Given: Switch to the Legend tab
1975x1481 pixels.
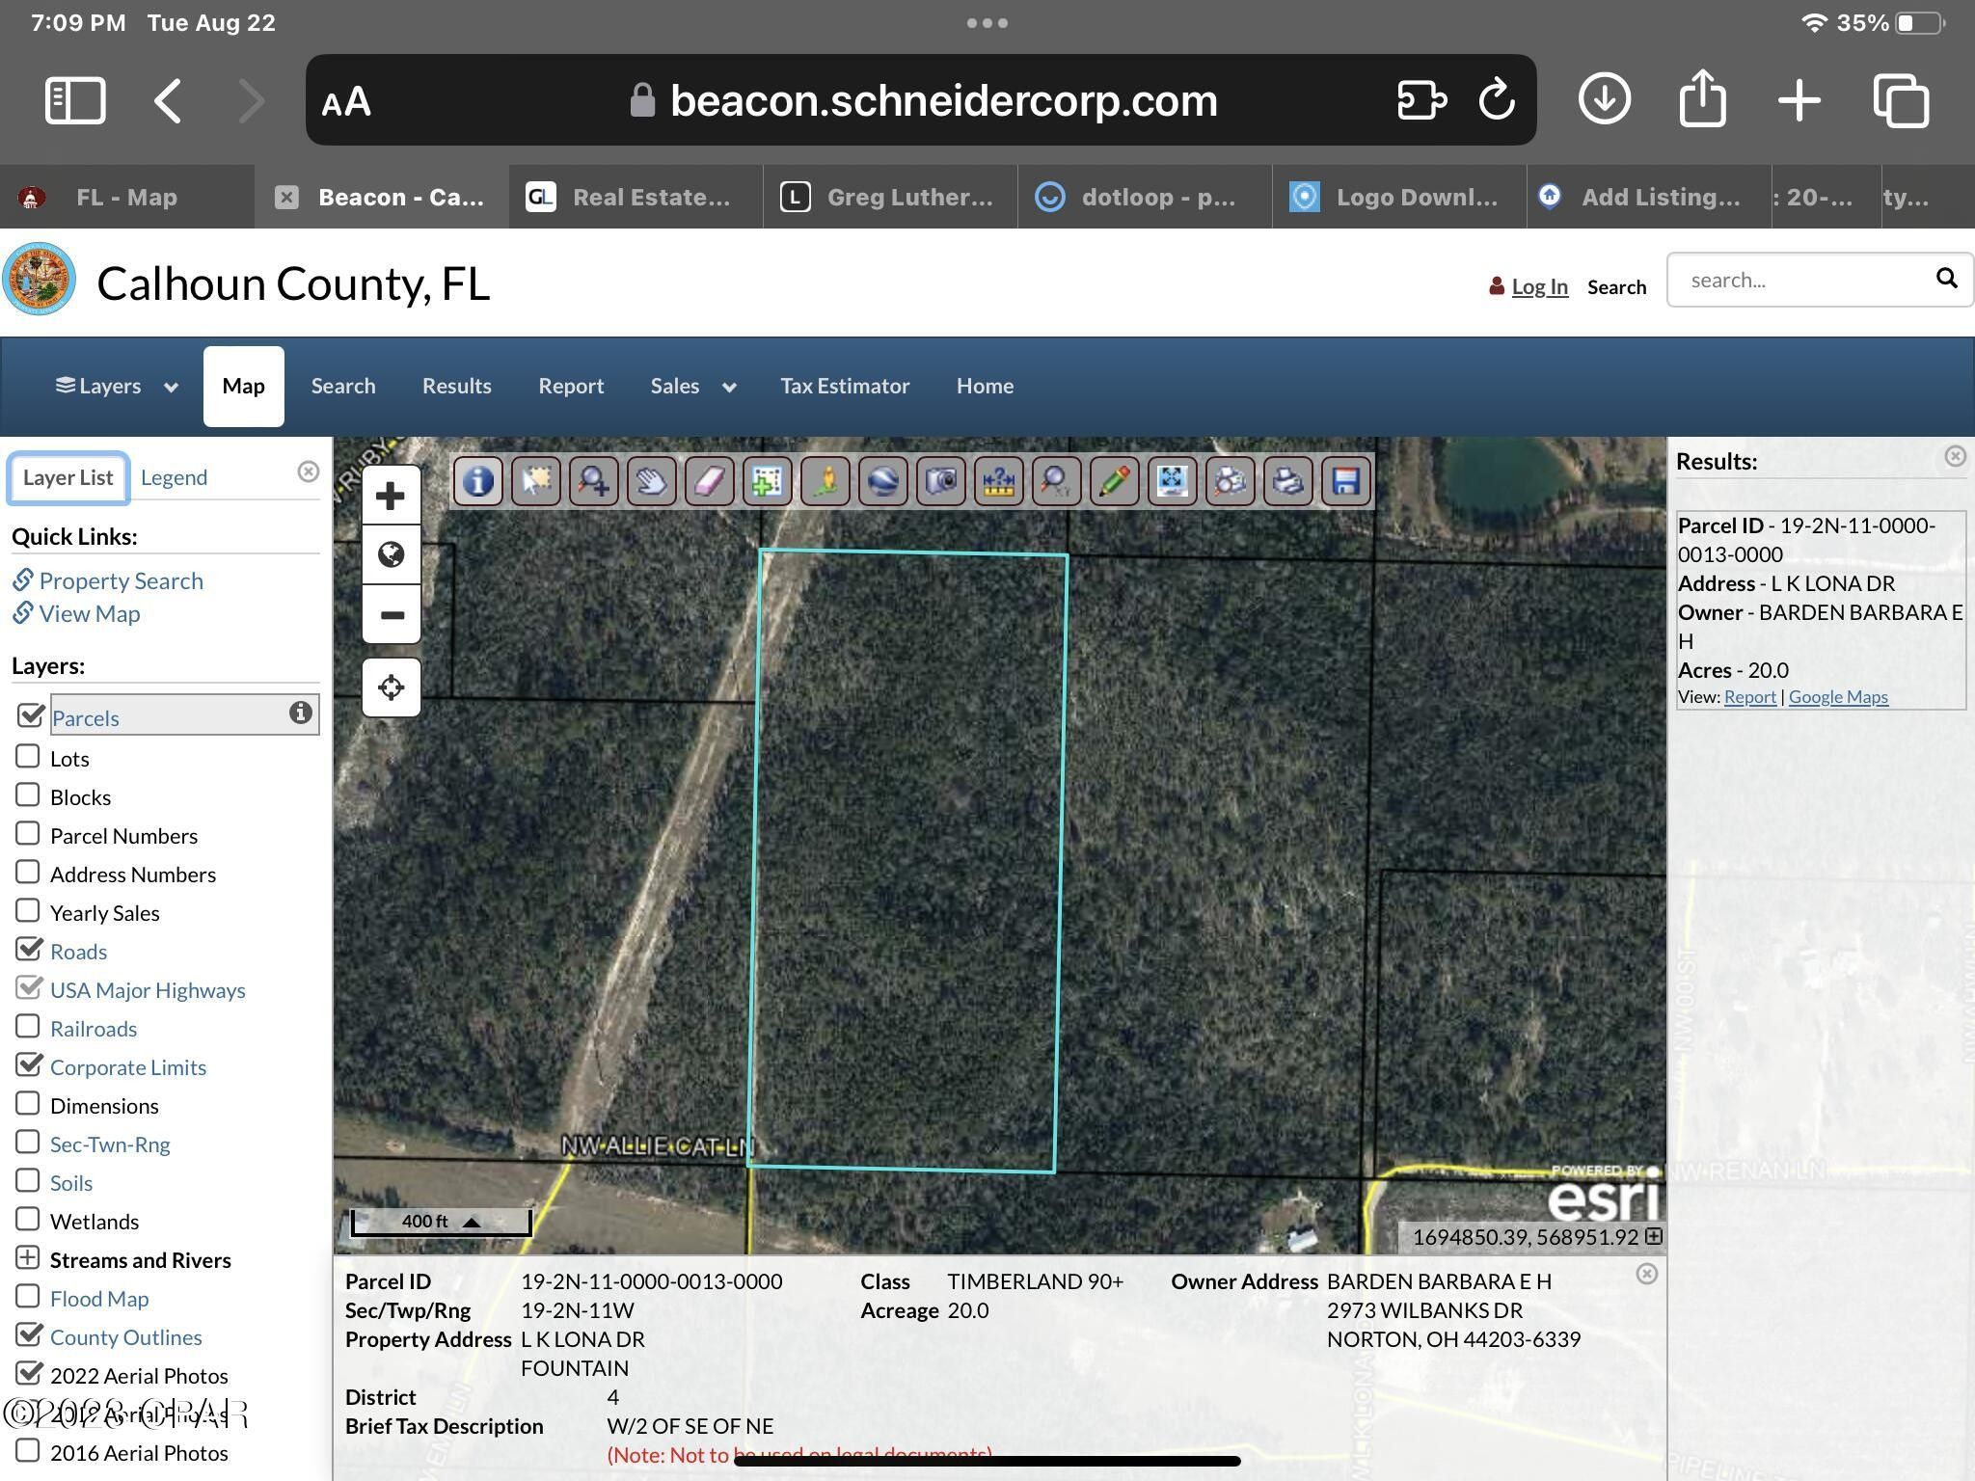Looking at the screenshot, I should point(174,476).
